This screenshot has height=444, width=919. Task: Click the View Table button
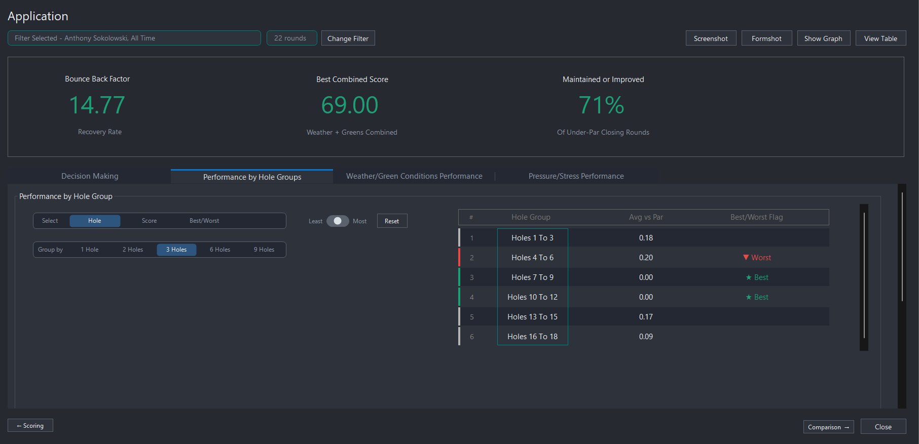pyautogui.click(x=880, y=38)
